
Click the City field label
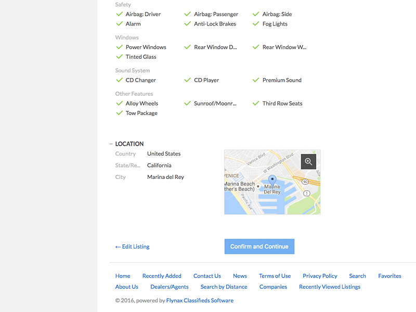(x=120, y=177)
